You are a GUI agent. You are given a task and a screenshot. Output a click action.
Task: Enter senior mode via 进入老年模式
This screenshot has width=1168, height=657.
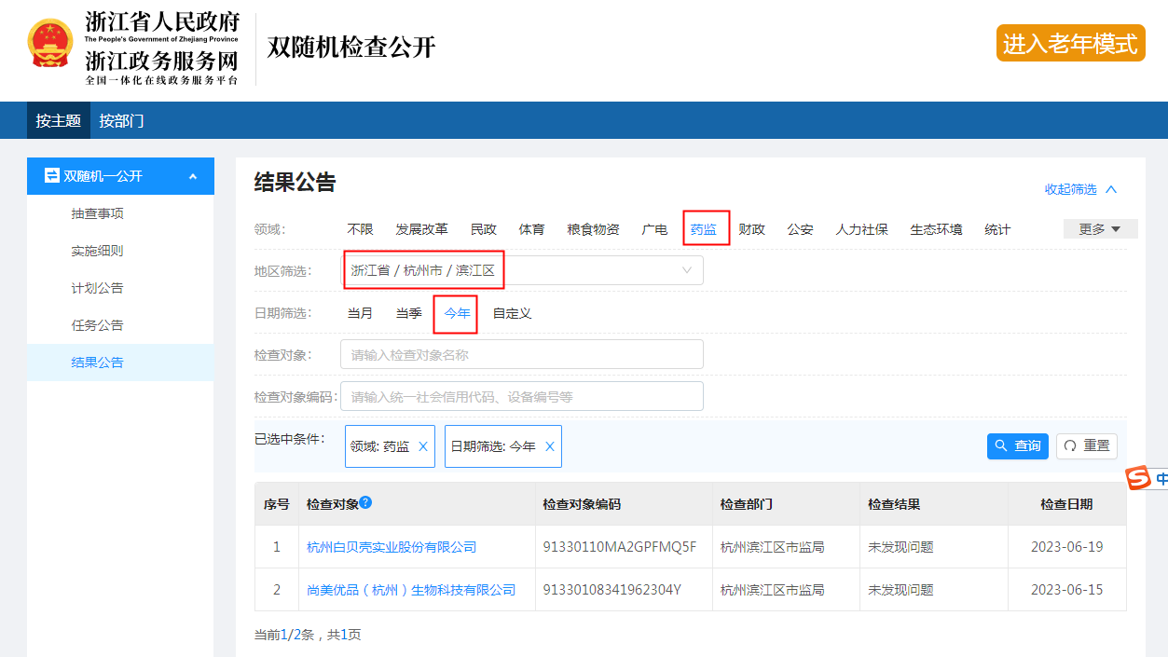(1070, 43)
